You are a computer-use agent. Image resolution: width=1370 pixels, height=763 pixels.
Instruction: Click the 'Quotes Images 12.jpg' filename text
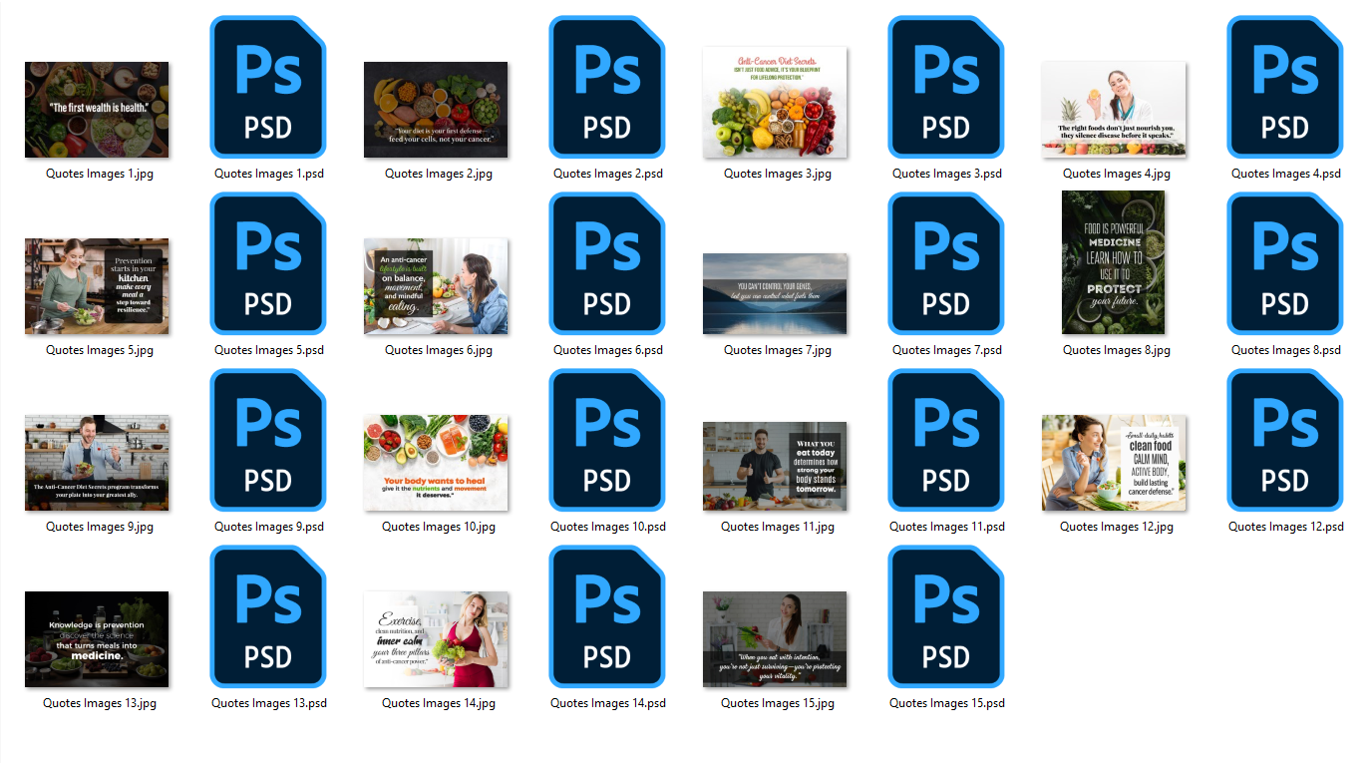pos(1116,527)
